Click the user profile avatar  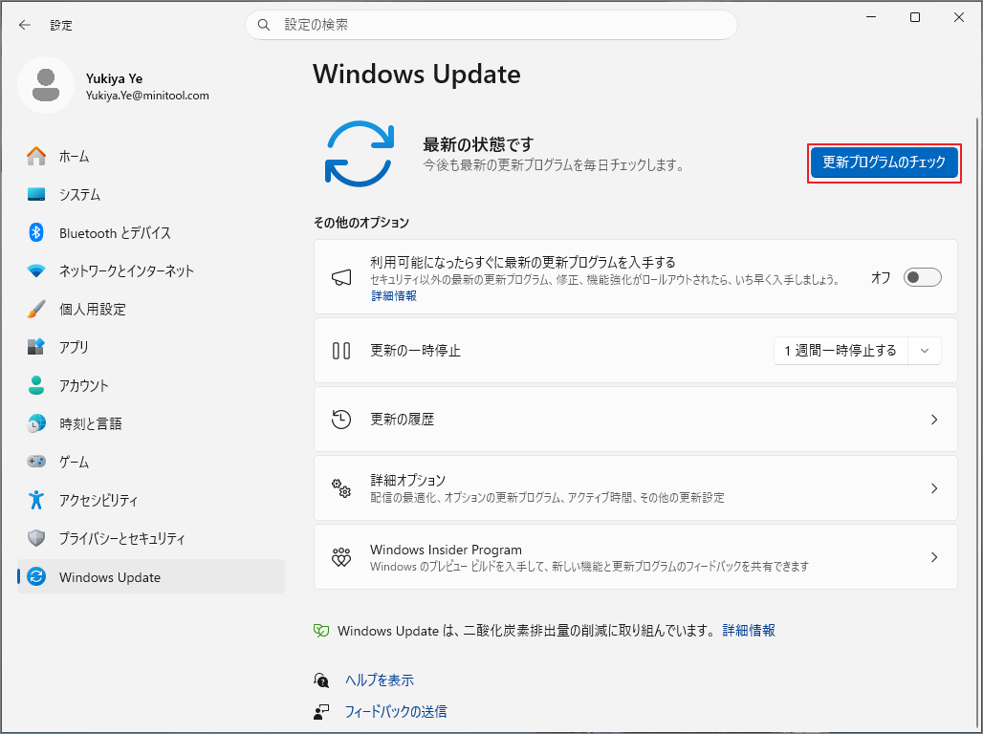tap(46, 85)
